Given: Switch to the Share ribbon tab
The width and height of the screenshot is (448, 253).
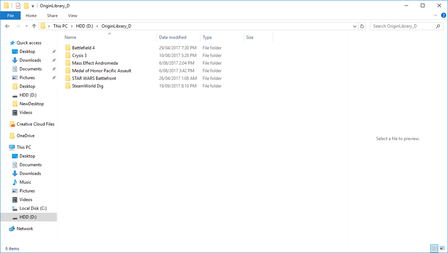Looking at the screenshot, I should pyautogui.click(x=52, y=16).
